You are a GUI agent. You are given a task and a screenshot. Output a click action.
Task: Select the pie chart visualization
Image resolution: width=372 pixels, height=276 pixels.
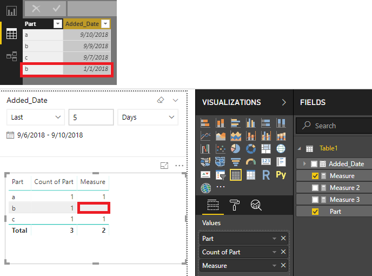(x=236, y=148)
